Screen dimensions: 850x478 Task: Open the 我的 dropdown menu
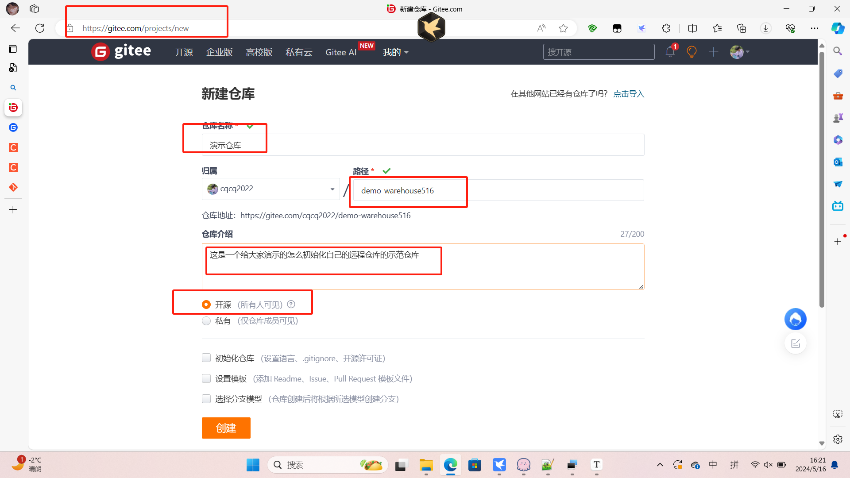395,52
